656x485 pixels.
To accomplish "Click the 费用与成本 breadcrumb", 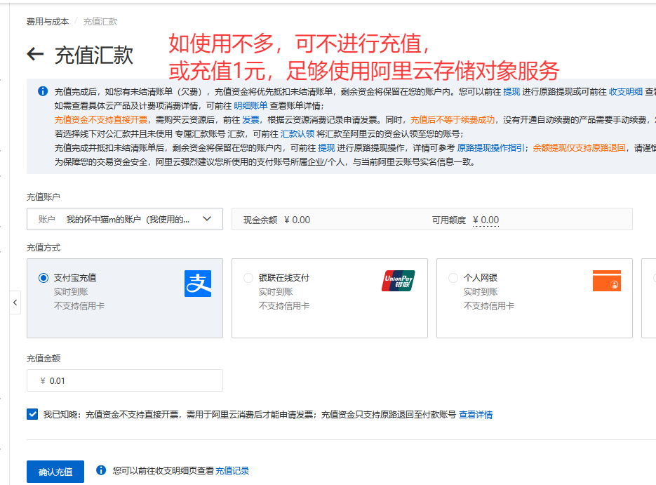I will 48,21.
